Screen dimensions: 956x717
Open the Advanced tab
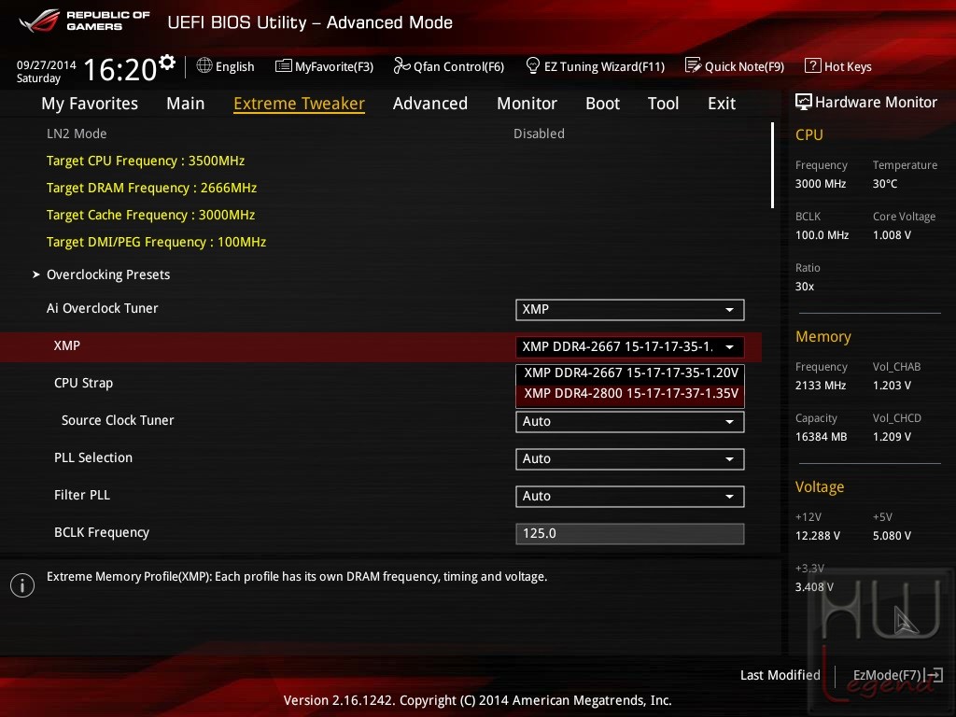click(430, 104)
